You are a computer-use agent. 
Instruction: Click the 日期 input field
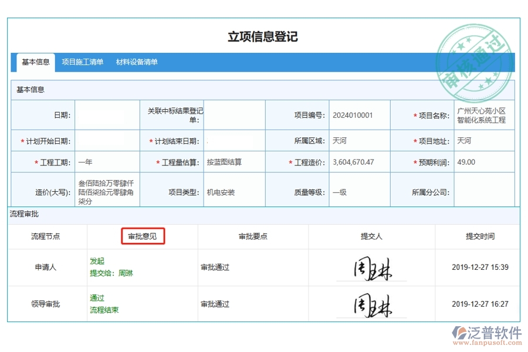tap(107, 114)
